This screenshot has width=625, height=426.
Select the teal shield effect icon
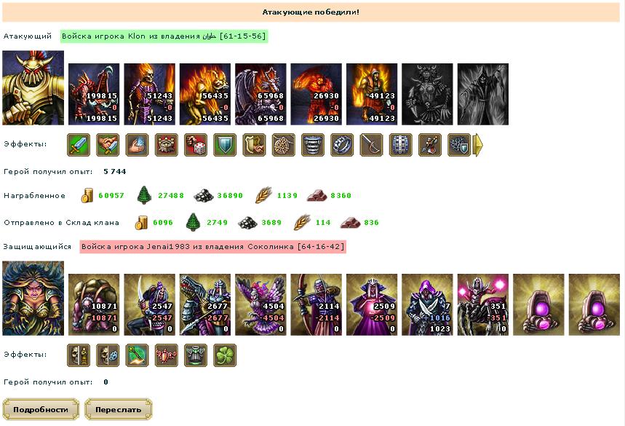(225, 145)
